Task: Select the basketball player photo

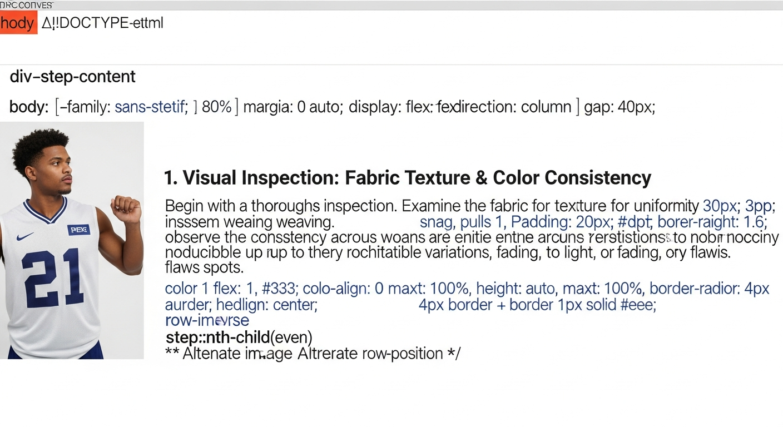Action: 72,240
